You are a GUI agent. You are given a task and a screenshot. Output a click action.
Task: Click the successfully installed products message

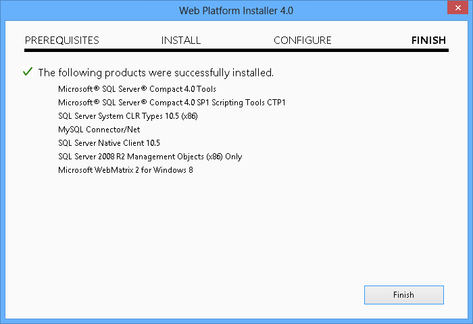[x=155, y=72]
